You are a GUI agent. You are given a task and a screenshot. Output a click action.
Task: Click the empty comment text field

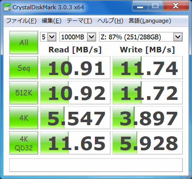[96, 165]
